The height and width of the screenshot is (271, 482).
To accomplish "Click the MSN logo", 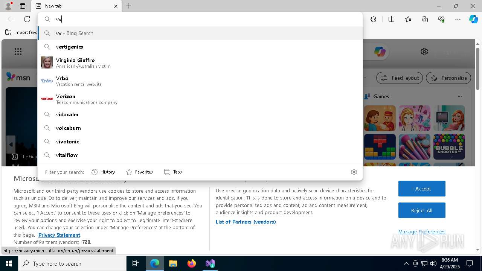I will (18, 77).
